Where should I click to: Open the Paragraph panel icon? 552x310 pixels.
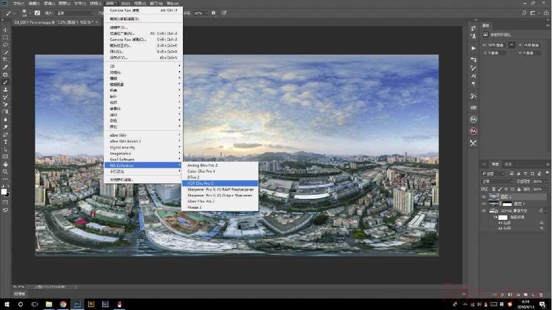tap(473, 84)
